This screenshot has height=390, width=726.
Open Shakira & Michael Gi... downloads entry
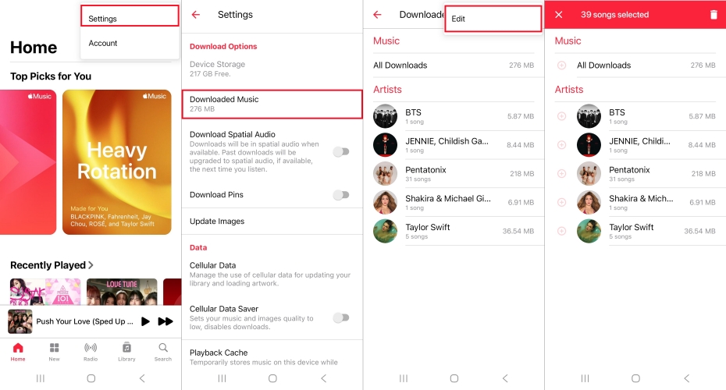(x=454, y=202)
